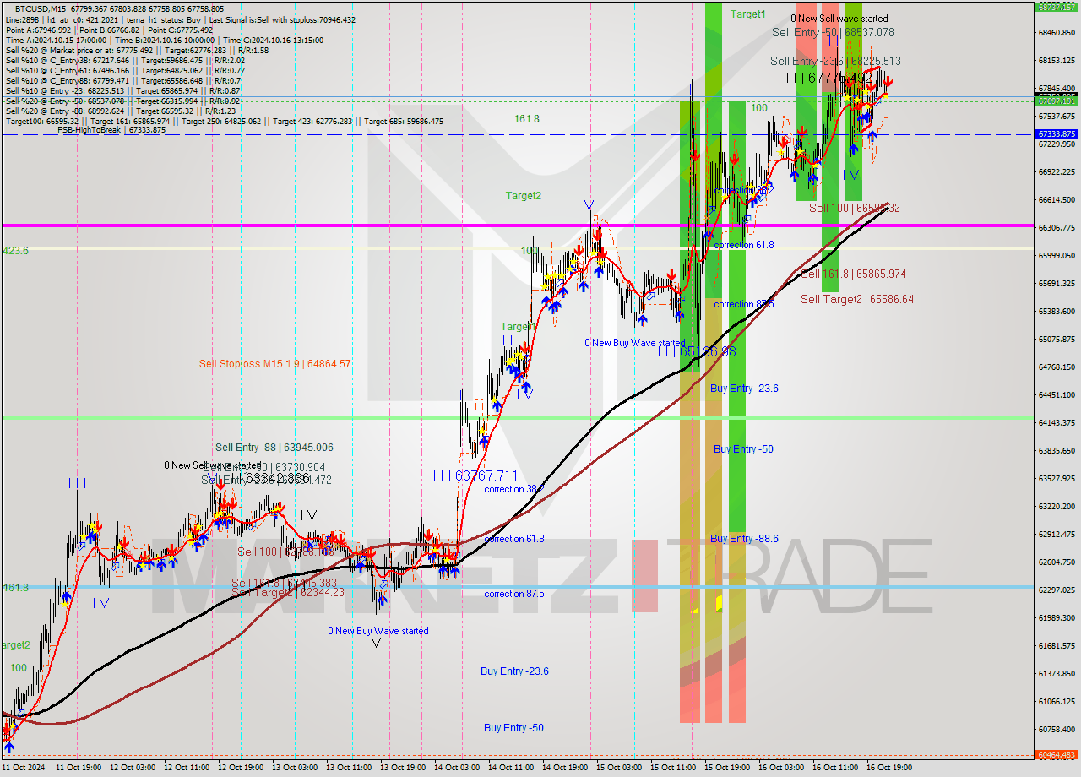Click the 66306.775 price axis label

1057,228
